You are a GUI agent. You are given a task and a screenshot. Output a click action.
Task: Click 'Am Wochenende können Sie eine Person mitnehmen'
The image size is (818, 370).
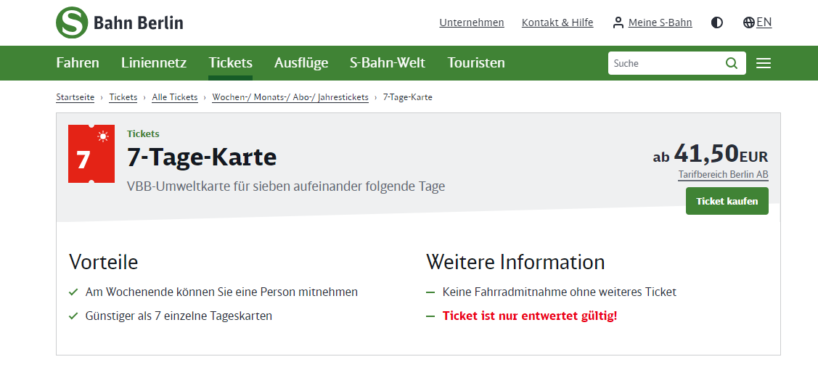[221, 292]
